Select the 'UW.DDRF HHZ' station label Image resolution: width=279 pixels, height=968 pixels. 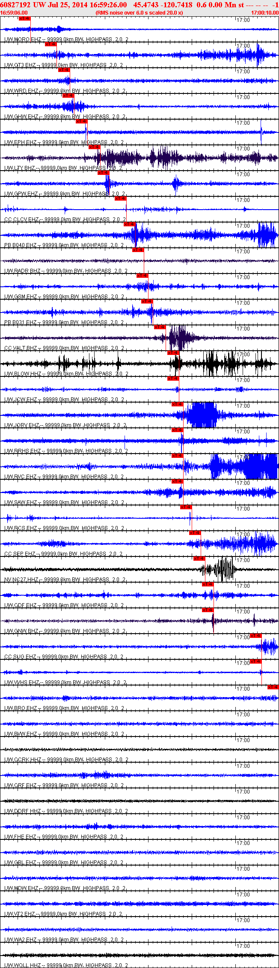(23, 811)
